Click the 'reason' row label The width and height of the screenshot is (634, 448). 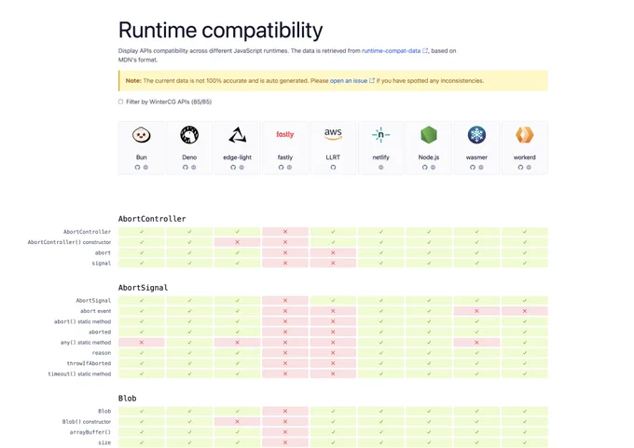coord(101,353)
